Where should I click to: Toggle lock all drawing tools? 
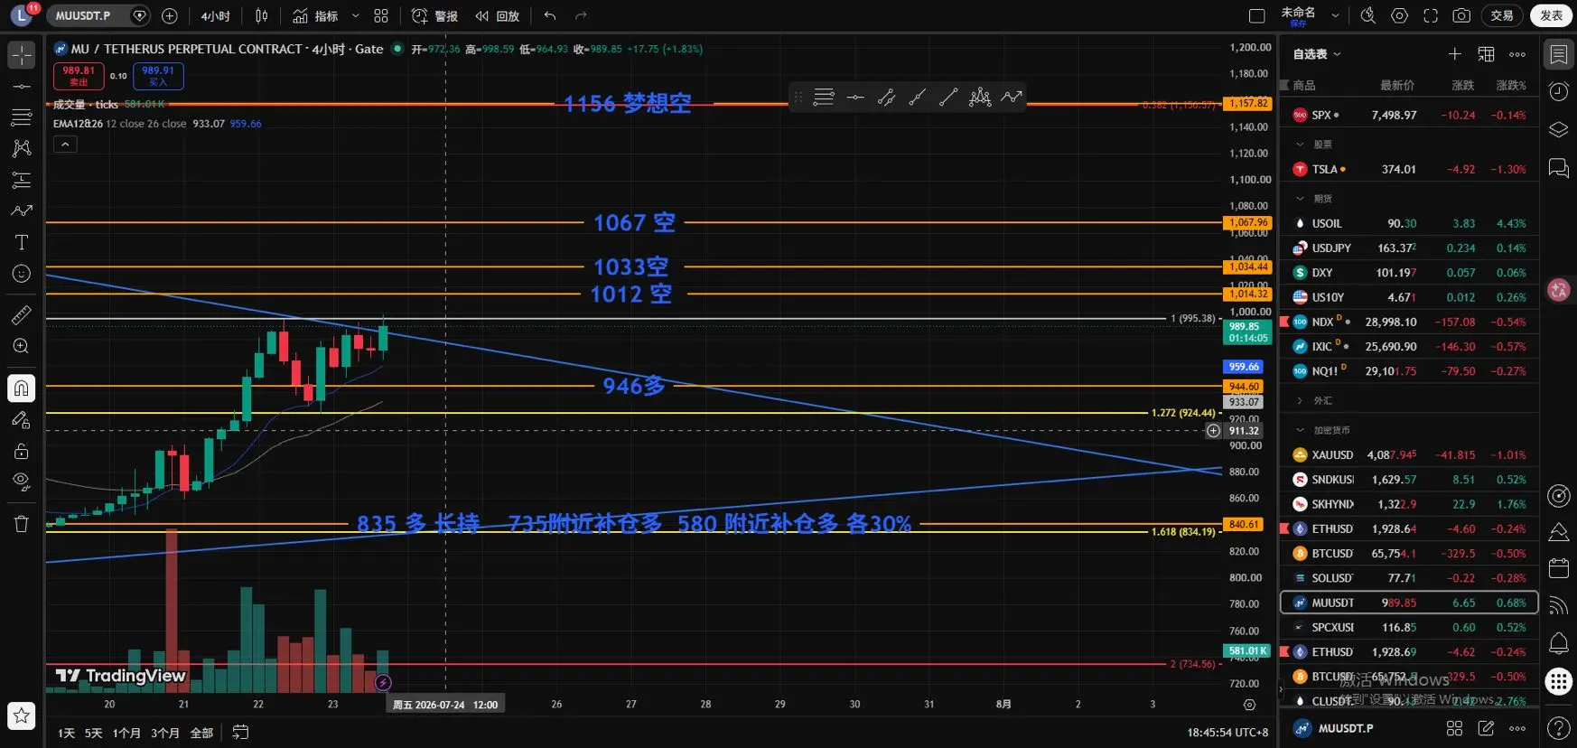pos(22,451)
